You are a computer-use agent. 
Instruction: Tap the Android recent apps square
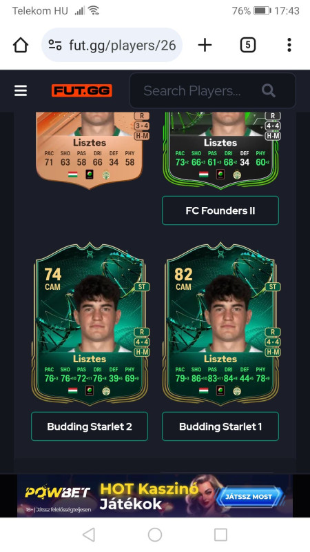pos(220,535)
